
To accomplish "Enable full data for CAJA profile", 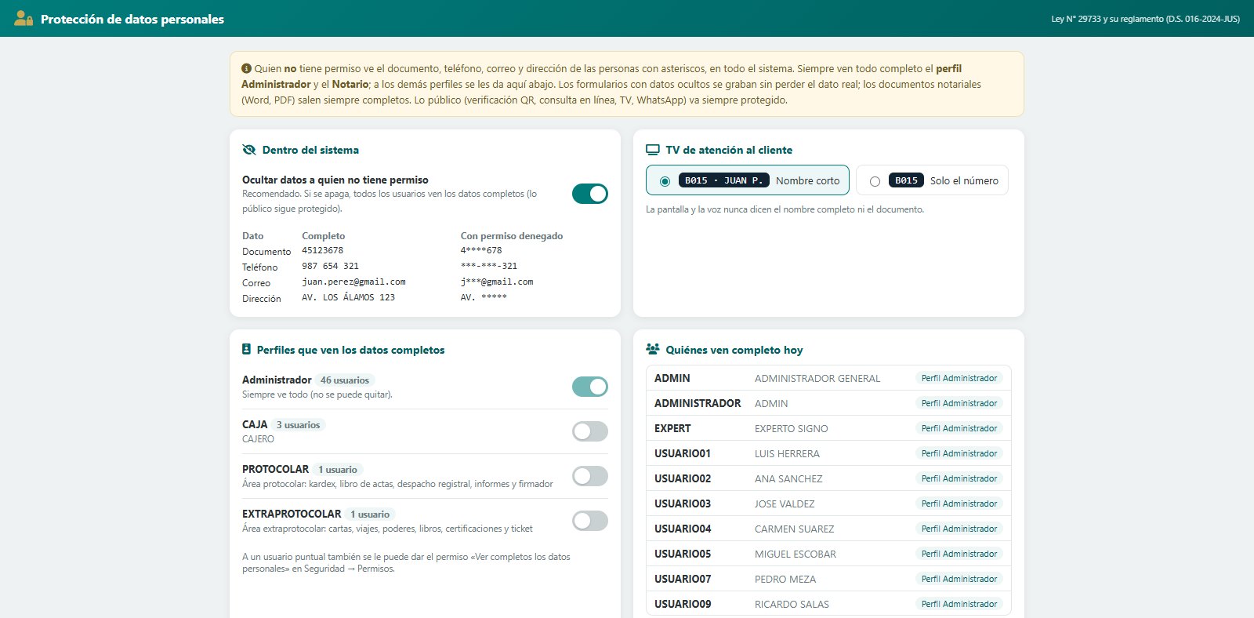I will coord(590,431).
